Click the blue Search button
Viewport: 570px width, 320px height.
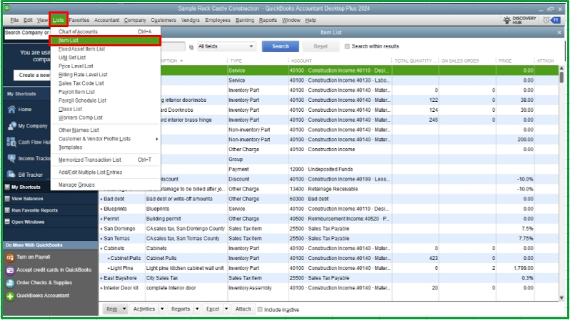pos(280,46)
